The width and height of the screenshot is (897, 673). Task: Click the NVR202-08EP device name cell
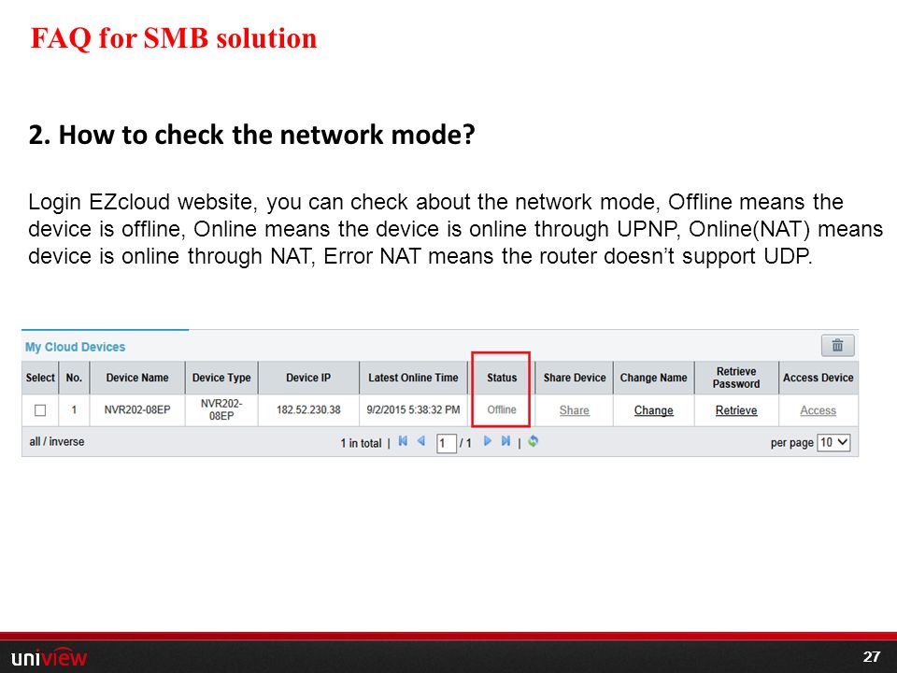tap(137, 409)
